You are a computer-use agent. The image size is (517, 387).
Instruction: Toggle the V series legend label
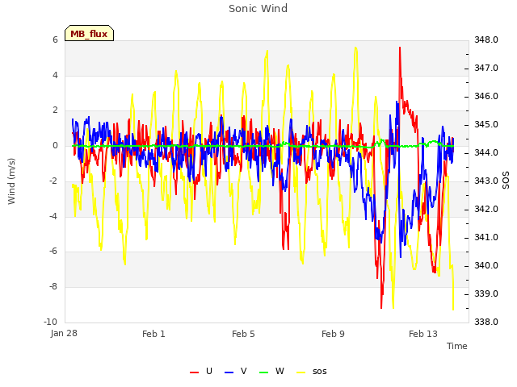point(244,371)
